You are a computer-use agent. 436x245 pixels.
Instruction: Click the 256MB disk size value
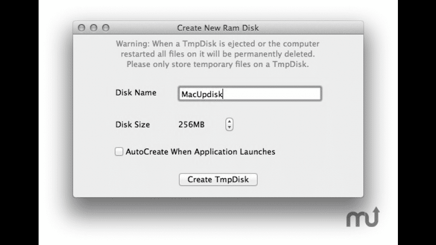pyautogui.click(x=191, y=124)
